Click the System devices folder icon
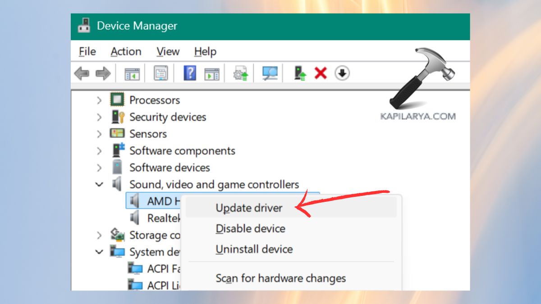The image size is (541, 304). pos(117,251)
